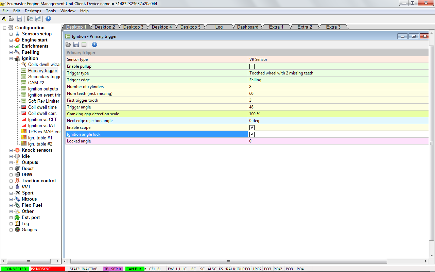
Task: Select the Coils dwell wizard item
Action: pyautogui.click(x=44, y=65)
